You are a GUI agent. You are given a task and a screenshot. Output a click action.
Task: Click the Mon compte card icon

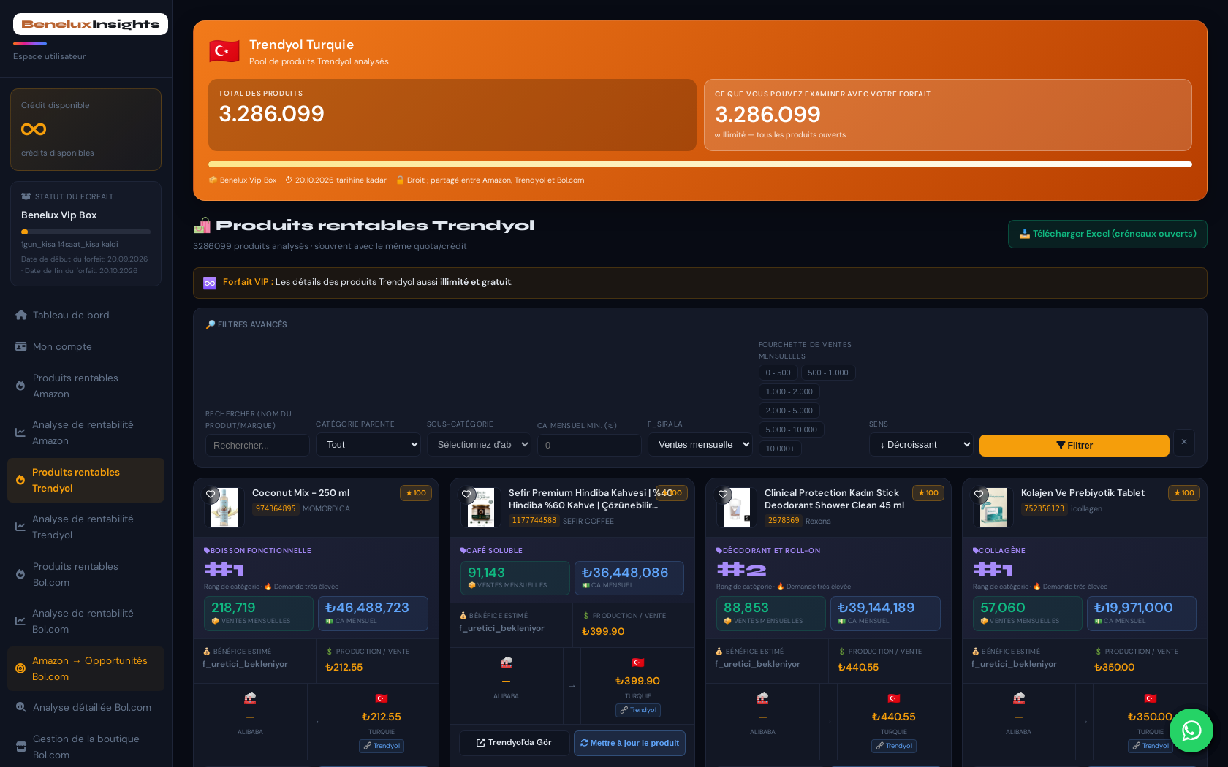[x=21, y=346]
